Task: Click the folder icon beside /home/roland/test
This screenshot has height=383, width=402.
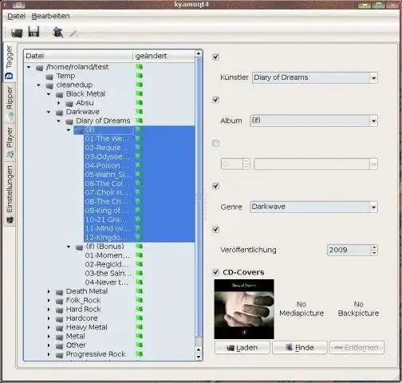Action: (39, 68)
